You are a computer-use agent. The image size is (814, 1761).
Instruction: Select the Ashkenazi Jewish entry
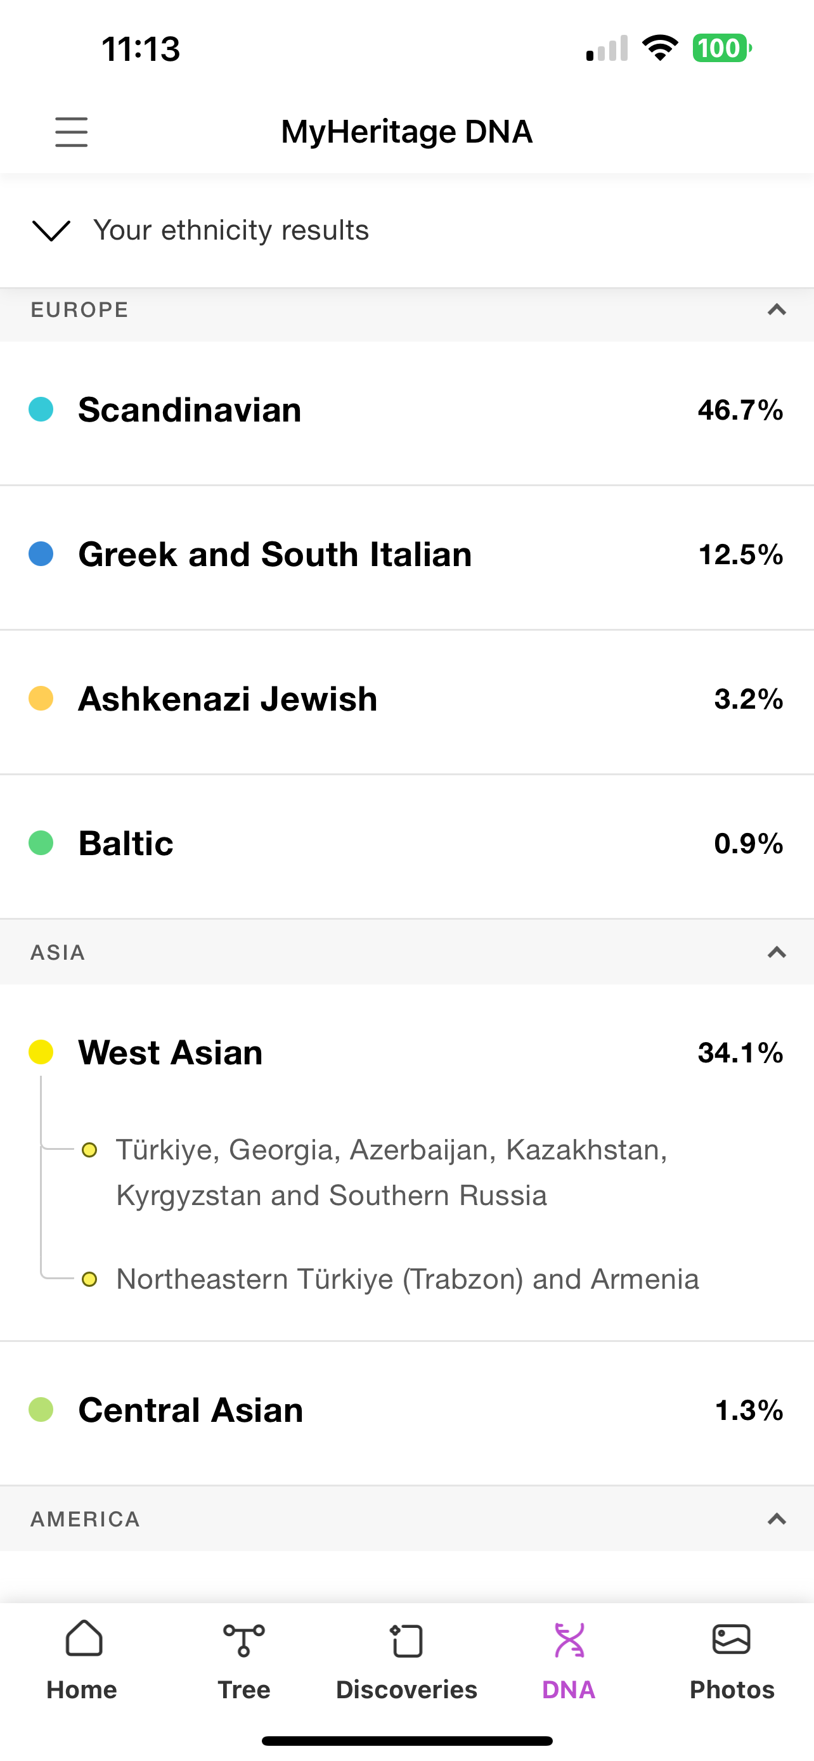tap(406, 699)
